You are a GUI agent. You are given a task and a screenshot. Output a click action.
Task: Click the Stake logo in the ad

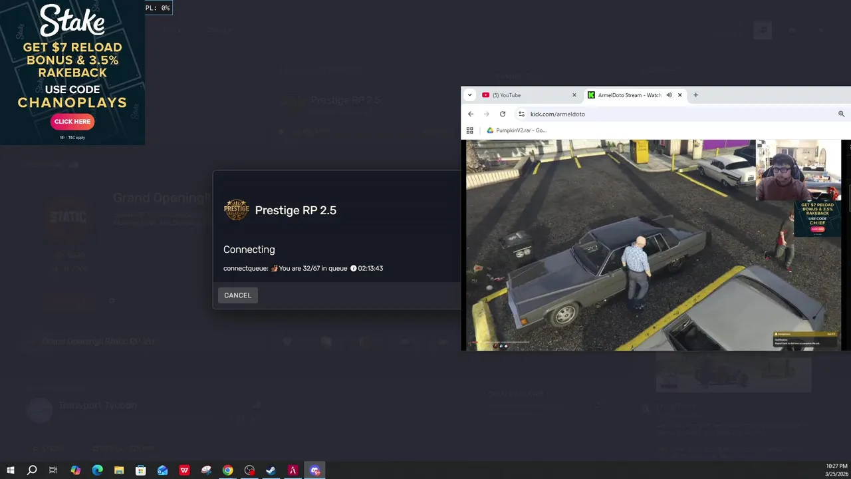(x=72, y=22)
